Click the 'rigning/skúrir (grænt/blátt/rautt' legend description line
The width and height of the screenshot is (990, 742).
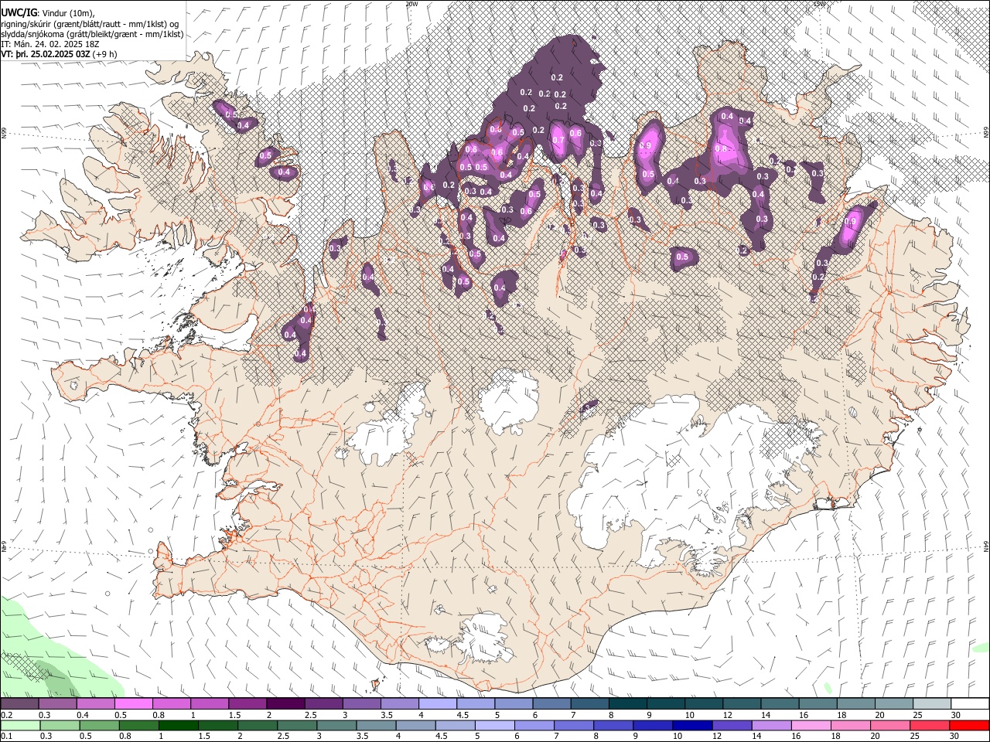pyautogui.click(x=89, y=24)
